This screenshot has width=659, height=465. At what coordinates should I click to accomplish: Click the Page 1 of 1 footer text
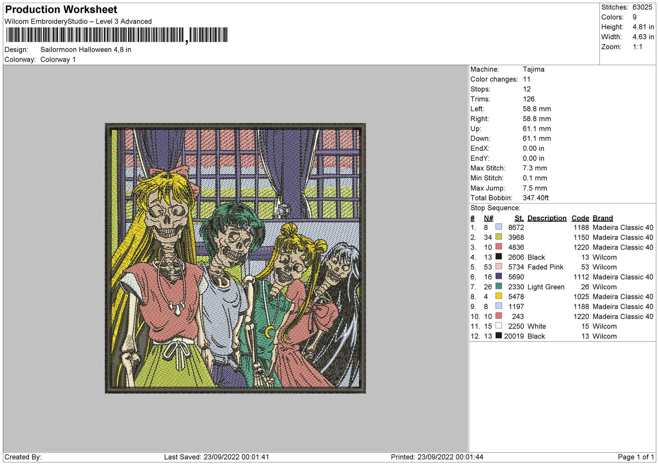[636, 457]
